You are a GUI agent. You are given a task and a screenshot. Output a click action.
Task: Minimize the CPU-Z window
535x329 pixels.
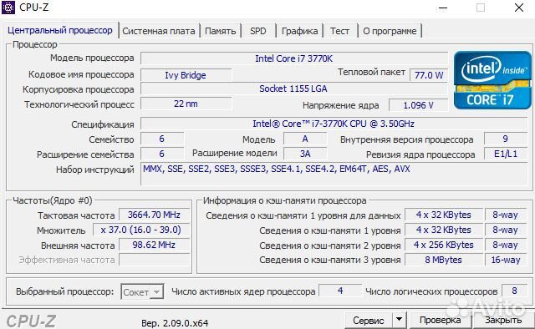coord(443,8)
